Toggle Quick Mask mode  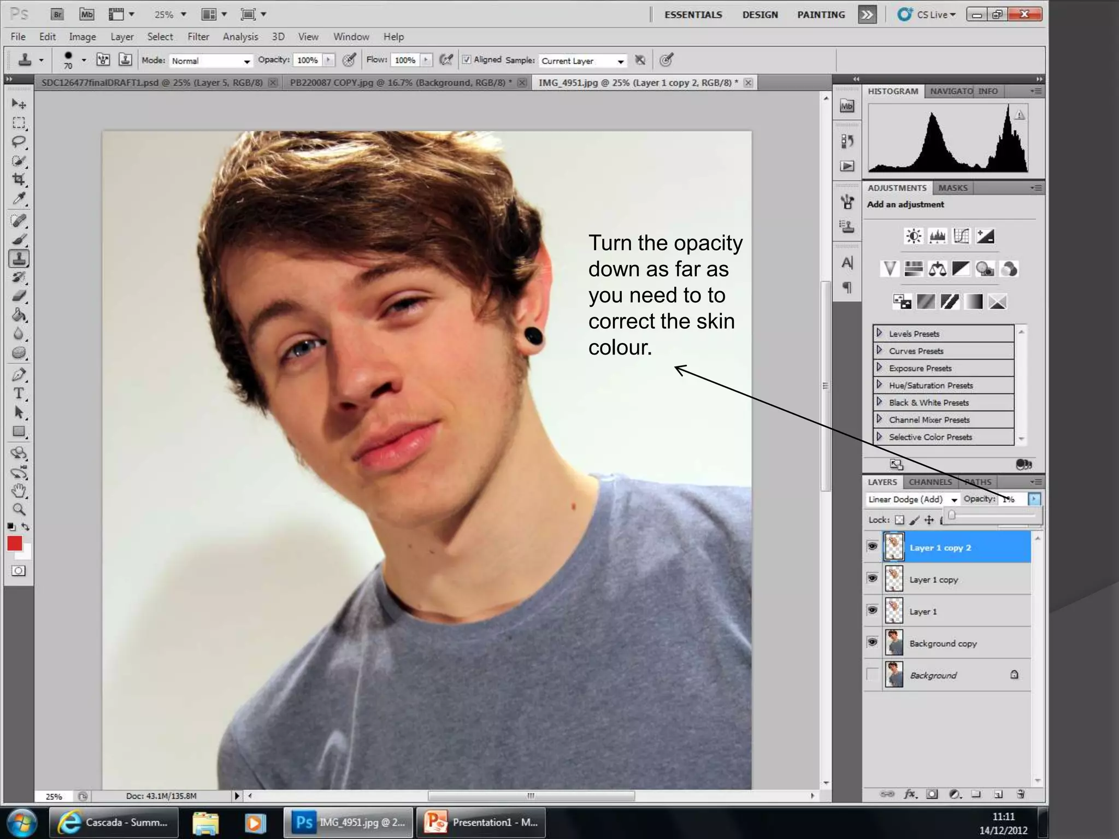click(x=19, y=571)
